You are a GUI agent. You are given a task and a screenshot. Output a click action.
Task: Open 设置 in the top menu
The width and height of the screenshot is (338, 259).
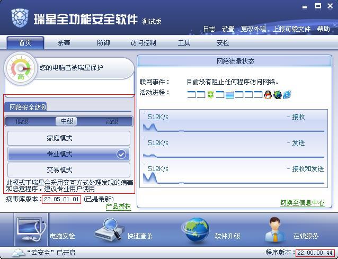click(x=228, y=29)
